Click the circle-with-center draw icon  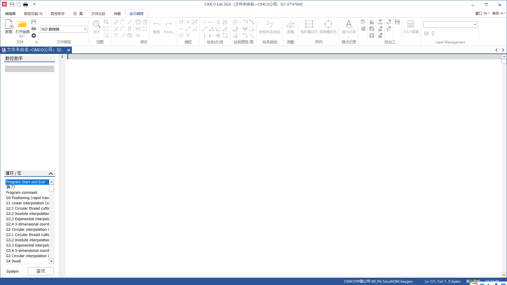(x=235, y=22)
